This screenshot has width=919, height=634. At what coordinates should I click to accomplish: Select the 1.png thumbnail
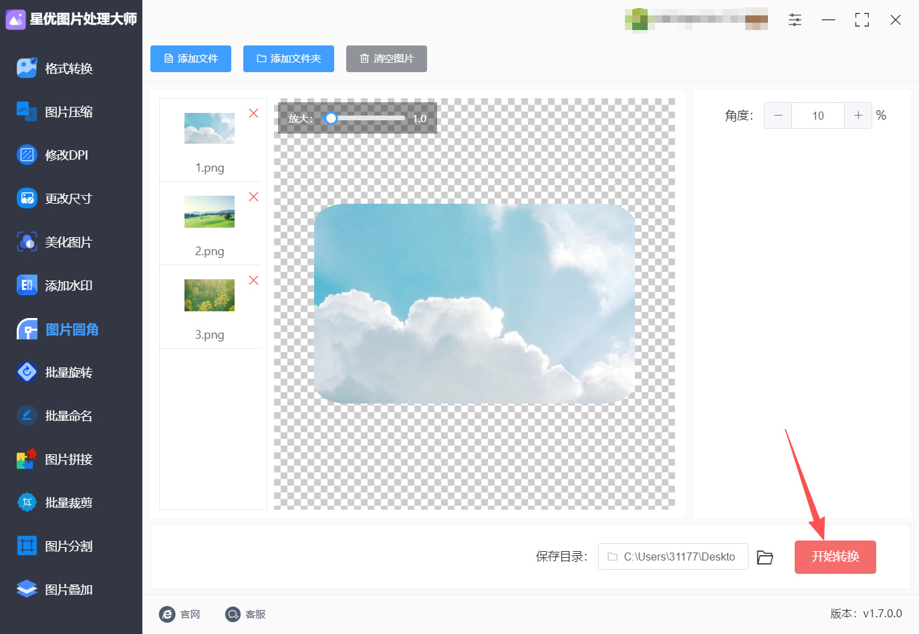pyautogui.click(x=209, y=128)
